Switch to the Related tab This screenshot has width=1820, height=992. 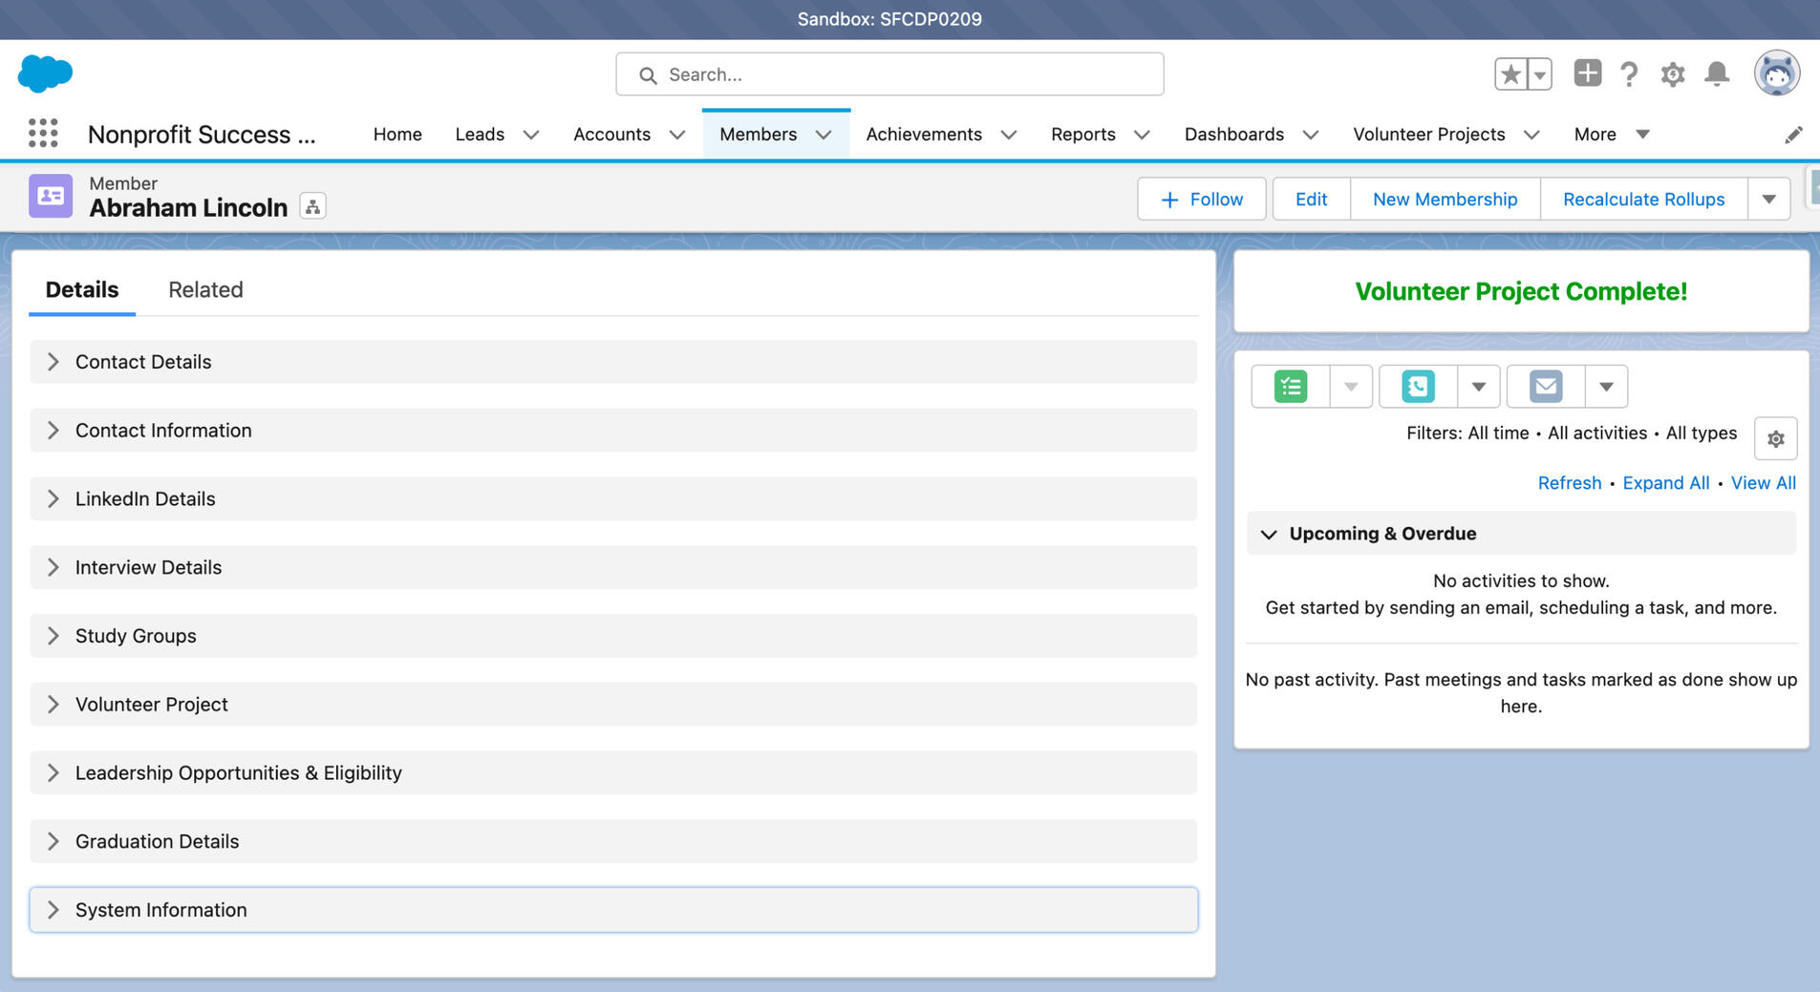coord(205,289)
